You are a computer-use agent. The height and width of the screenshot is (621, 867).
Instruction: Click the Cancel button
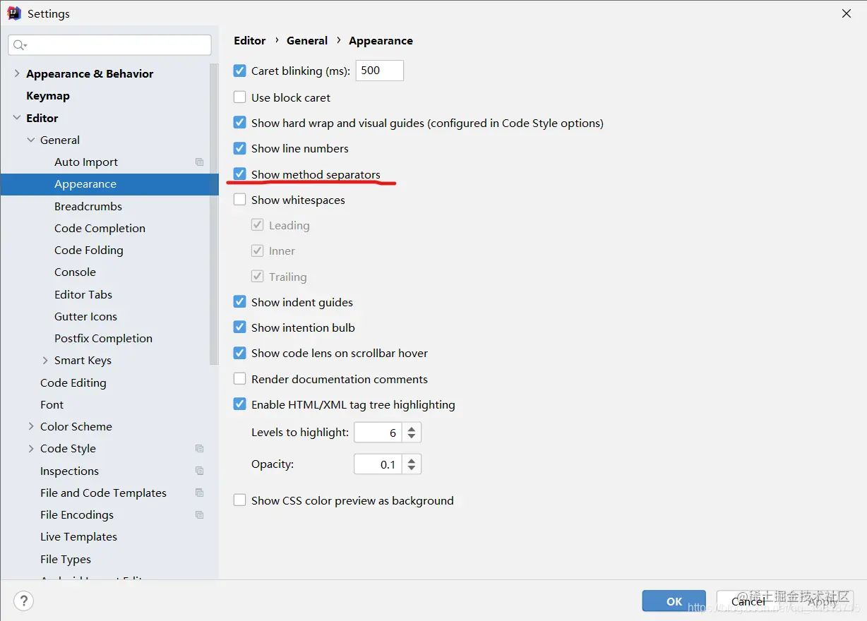tap(748, 601)
